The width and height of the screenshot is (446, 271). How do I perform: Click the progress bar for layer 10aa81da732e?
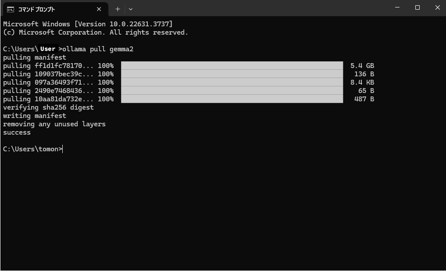tap(232, 99)
